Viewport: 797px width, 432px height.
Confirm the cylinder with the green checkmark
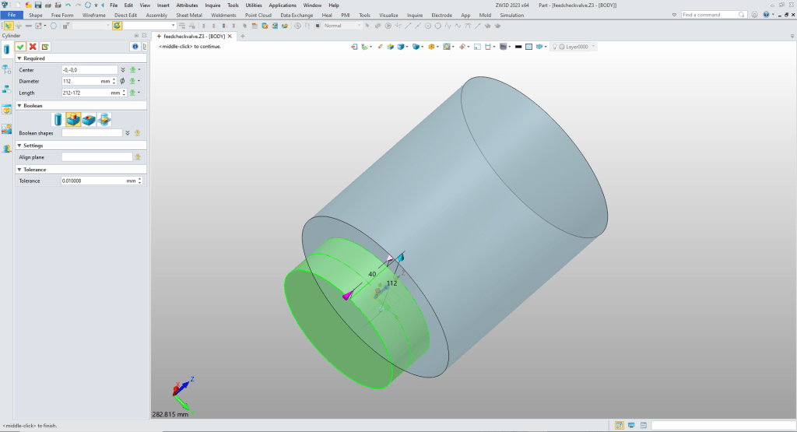tap(20, 47)
